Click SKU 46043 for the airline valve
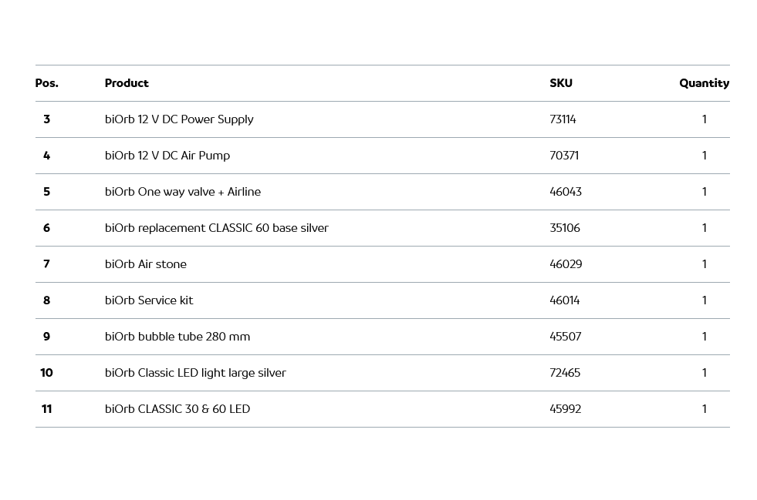This screenshot has height=500, width=757. point(566,192)
